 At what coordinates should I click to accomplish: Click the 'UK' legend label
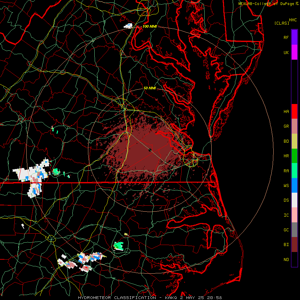(286, 52)
